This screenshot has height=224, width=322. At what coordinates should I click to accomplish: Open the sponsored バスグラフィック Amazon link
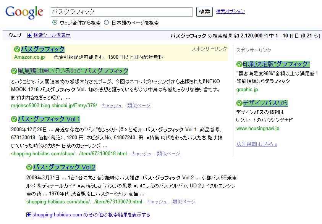click(x=43, y=49)
